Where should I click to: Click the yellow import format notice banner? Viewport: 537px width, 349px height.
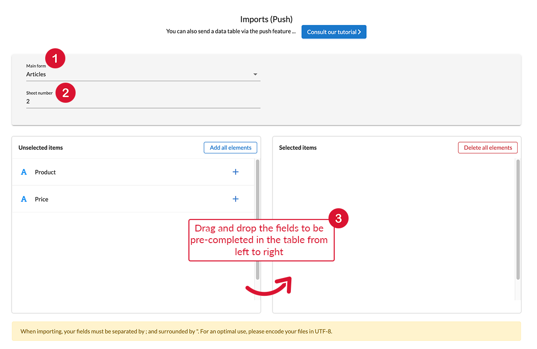(266, 332)
